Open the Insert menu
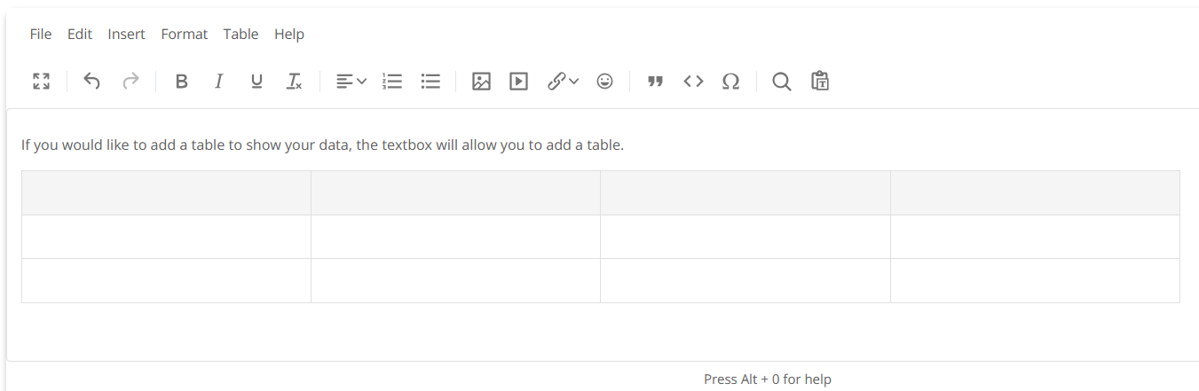 (126, 34)
